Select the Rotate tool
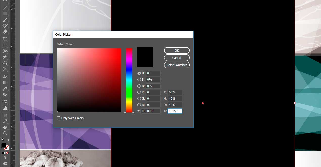321x167 pixels. tap(5, 39)
